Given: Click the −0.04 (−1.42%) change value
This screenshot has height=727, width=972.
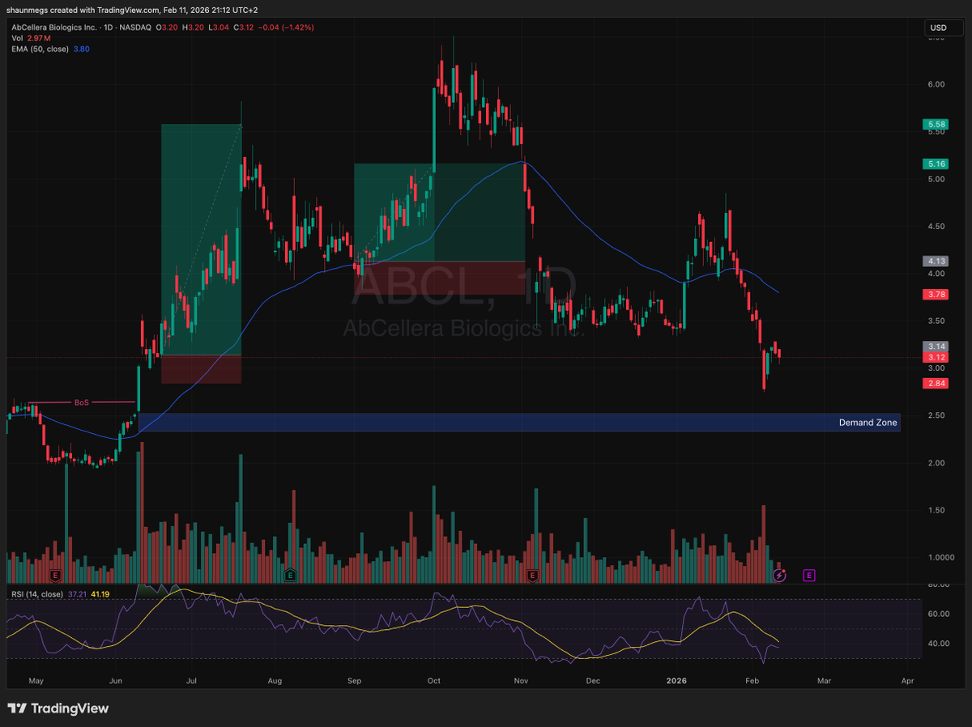Looking at the screenshot, I should (286, 27).
